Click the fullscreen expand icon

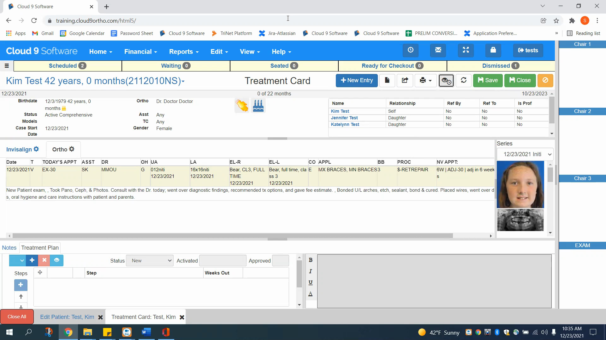466,50
